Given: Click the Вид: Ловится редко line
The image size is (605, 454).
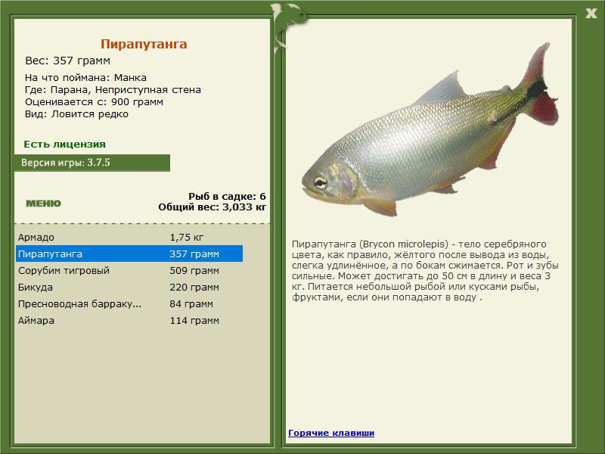Looking at the screenshot, I should [x=76, y=114].
